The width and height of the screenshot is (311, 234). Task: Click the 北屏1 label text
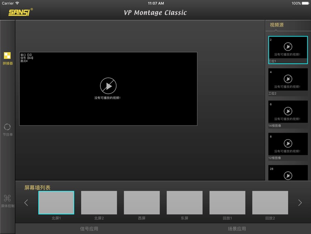pos(56,218)
